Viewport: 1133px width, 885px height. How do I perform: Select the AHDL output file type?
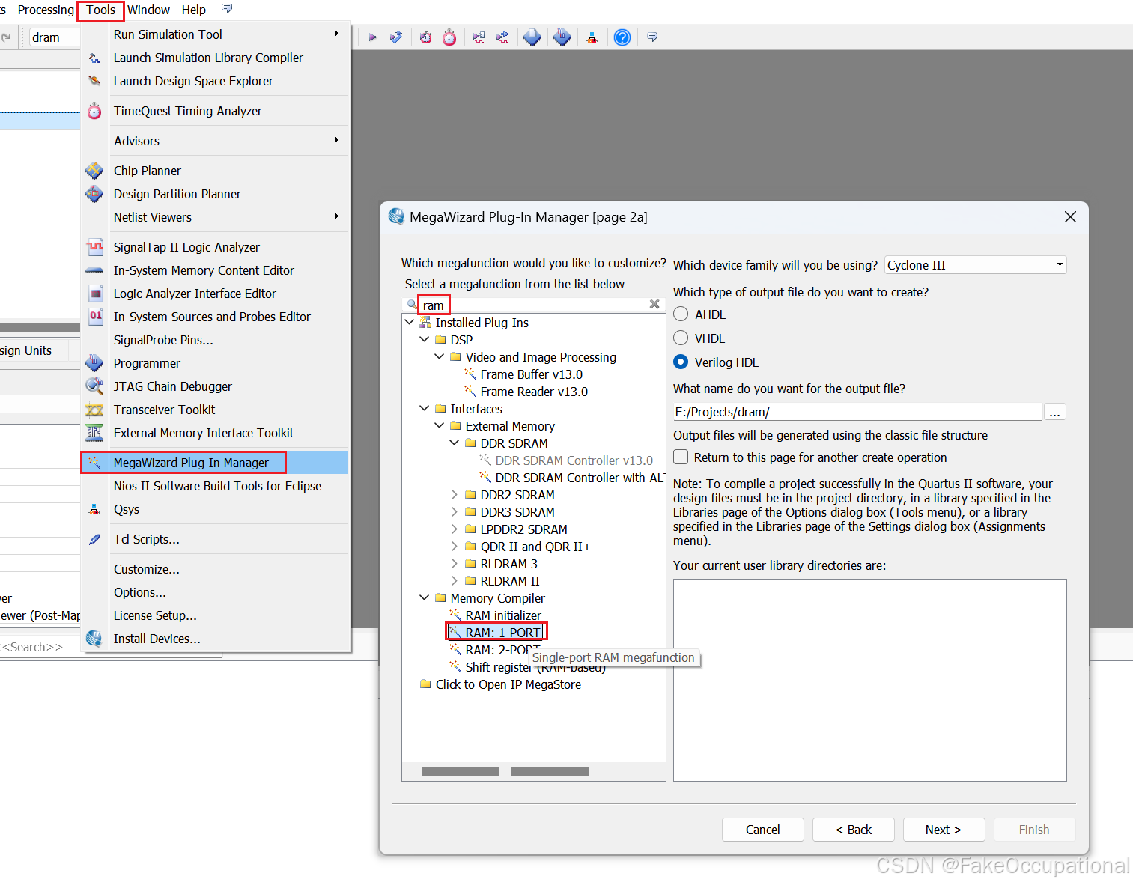pyautogui.click(x=681, y=314)
